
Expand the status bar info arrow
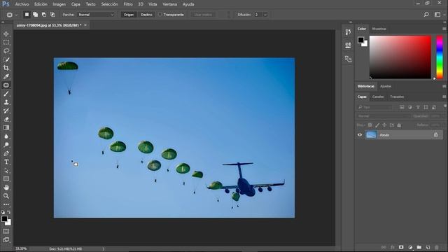[x=103, y=249]
